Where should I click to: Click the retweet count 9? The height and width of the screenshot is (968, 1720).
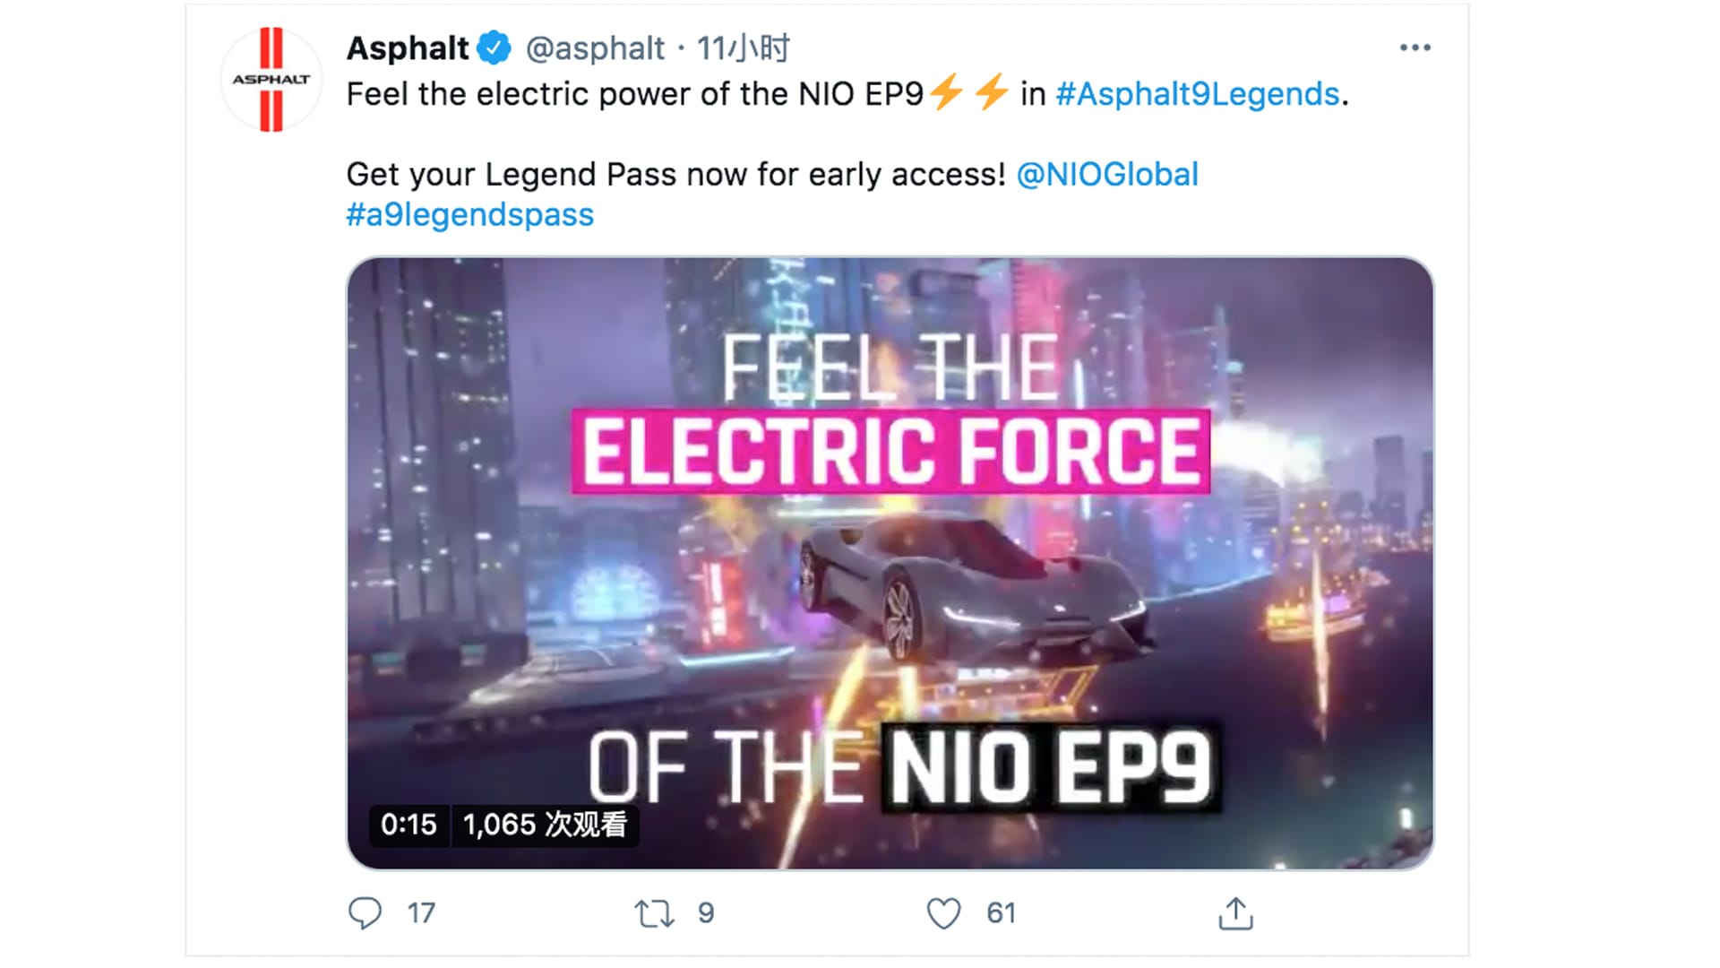[706, 913]
